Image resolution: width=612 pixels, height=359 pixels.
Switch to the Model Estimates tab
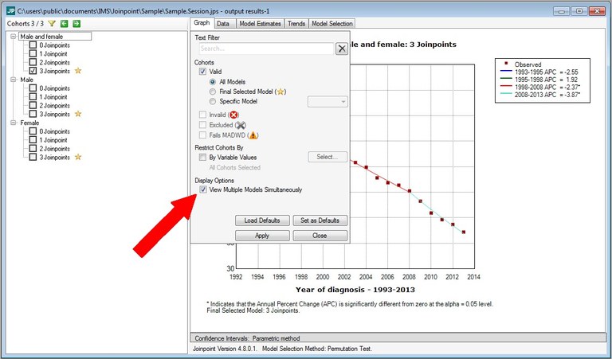pos(258,24)
